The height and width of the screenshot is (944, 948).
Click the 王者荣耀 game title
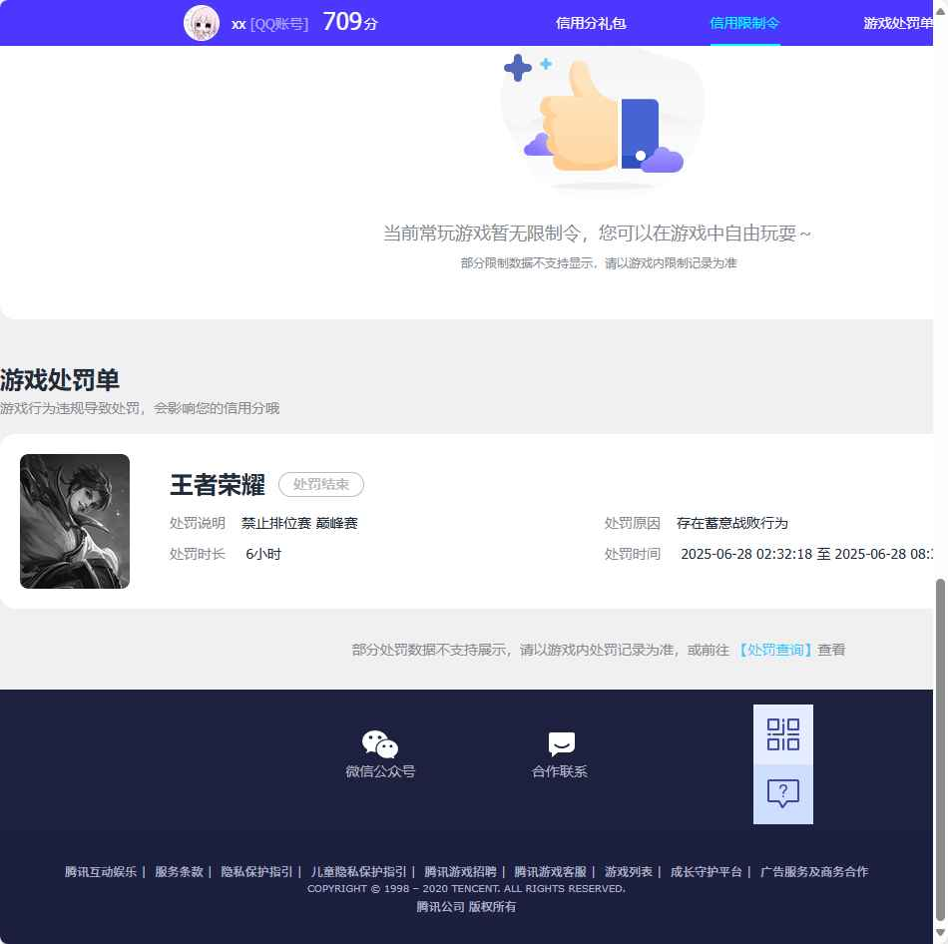218,484
